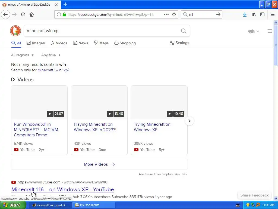The width and height of the screenshot is (278, 209).
Task: Open a new browser tab
Action: tap(65, 4)
